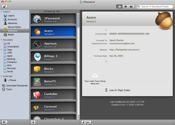Open the Social folder
This screenshot has height=125, width=175.
[10, 71]
